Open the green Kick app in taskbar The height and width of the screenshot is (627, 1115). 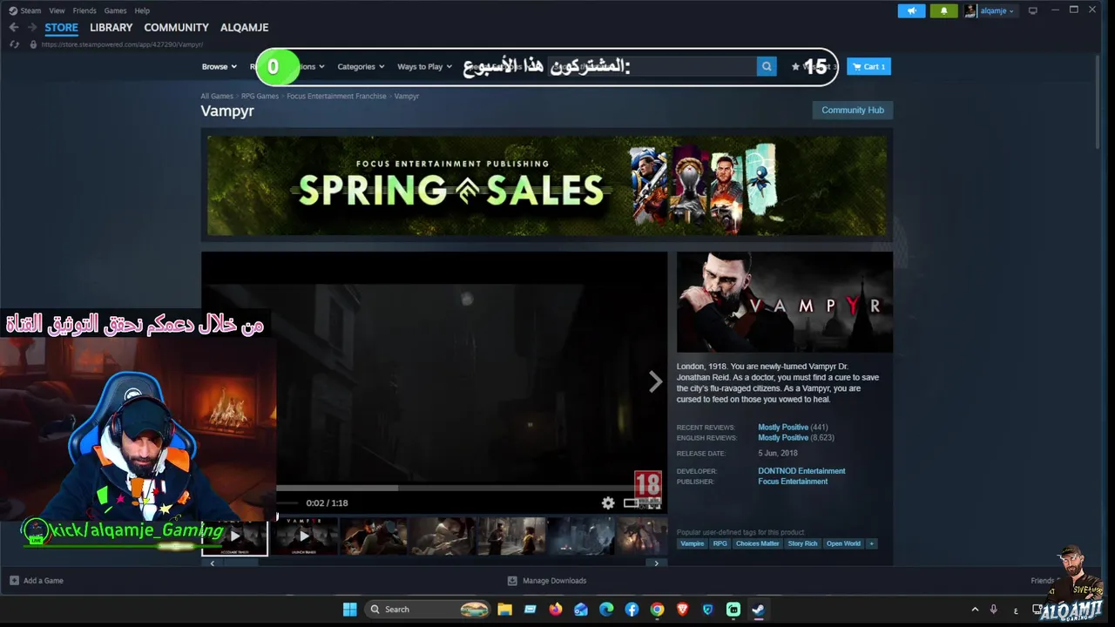[x=733, y=610]
